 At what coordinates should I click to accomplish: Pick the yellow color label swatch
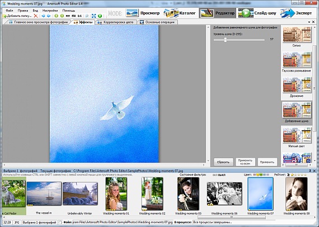click(257, 174)
